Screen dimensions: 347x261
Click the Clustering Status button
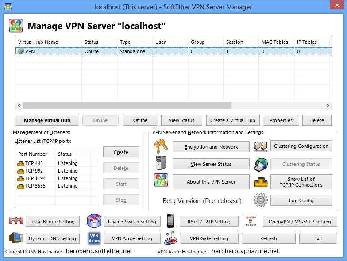pos(301,164)
